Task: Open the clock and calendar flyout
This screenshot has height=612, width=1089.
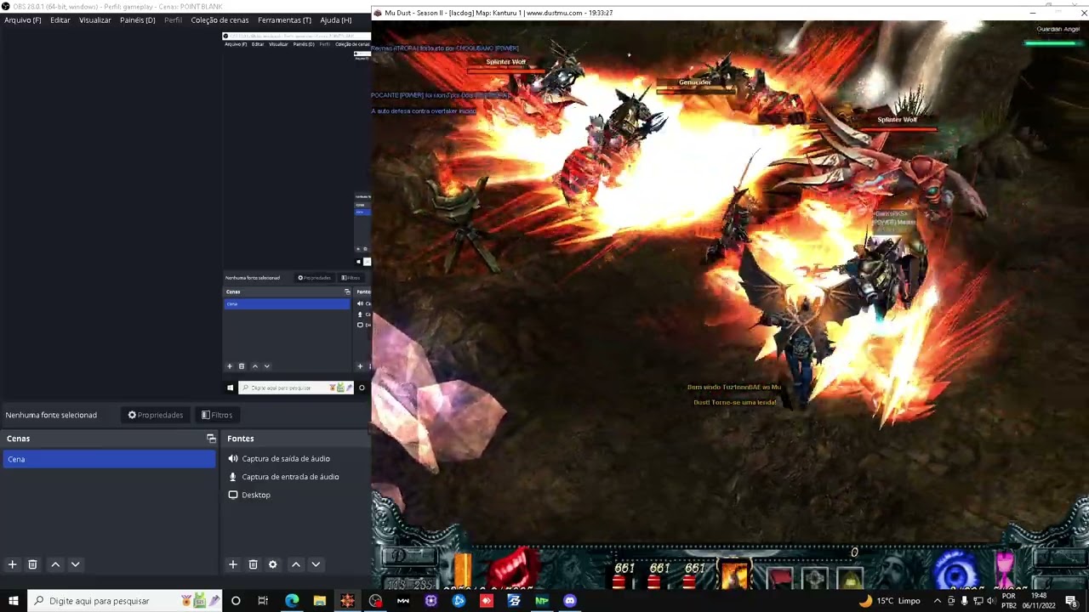Action: [1039, 601]
